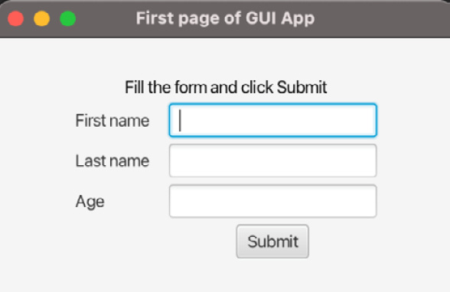This screenshot has height=292, width=450.
Task: Click the yellow minimize window button
Action: pos(42,18)
